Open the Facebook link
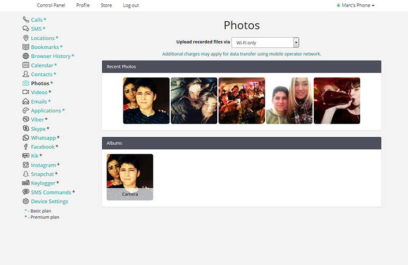 [43, 147]
